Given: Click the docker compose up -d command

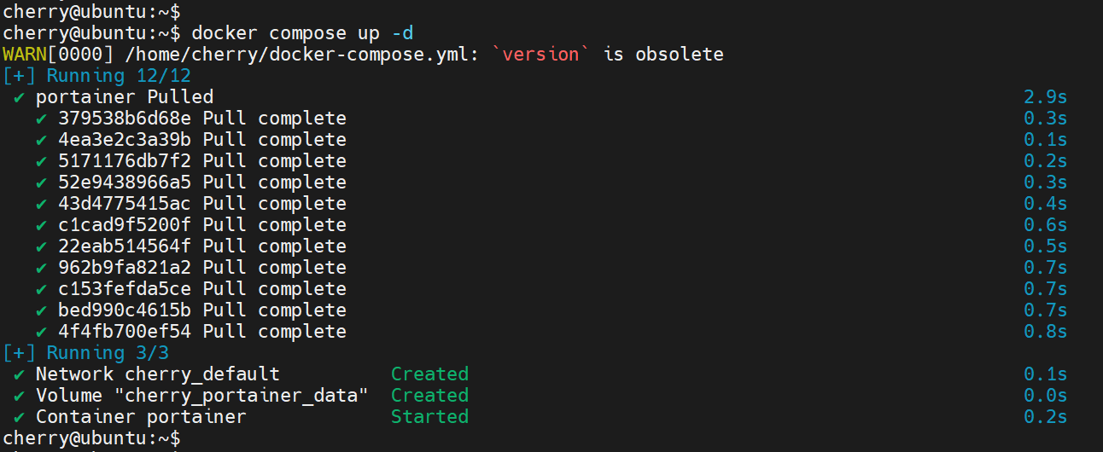Looking at the screenshot, I should point(302,33).
